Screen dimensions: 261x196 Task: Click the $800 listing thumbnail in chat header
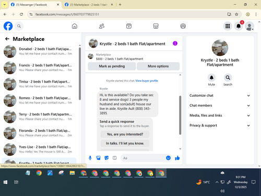pos(91,56)
